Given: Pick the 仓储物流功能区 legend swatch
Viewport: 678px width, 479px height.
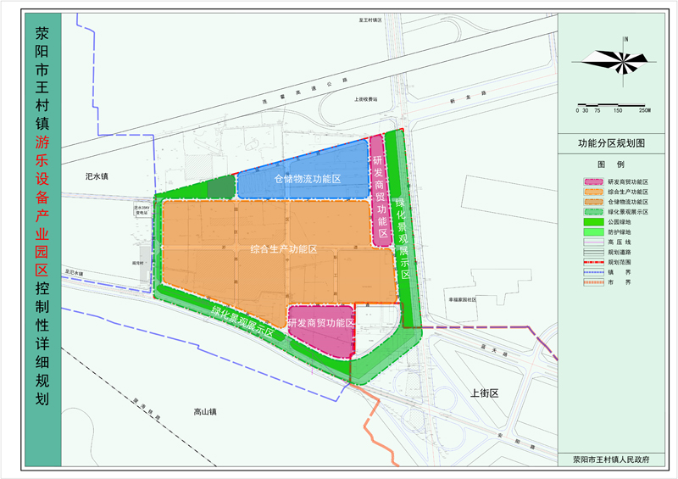Looking at the screenshot, I should [592, 202].
